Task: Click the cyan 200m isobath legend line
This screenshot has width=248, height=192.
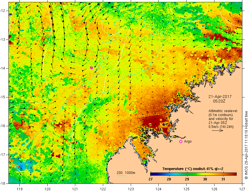Action: pyautogui.click(x=121, y=176)
